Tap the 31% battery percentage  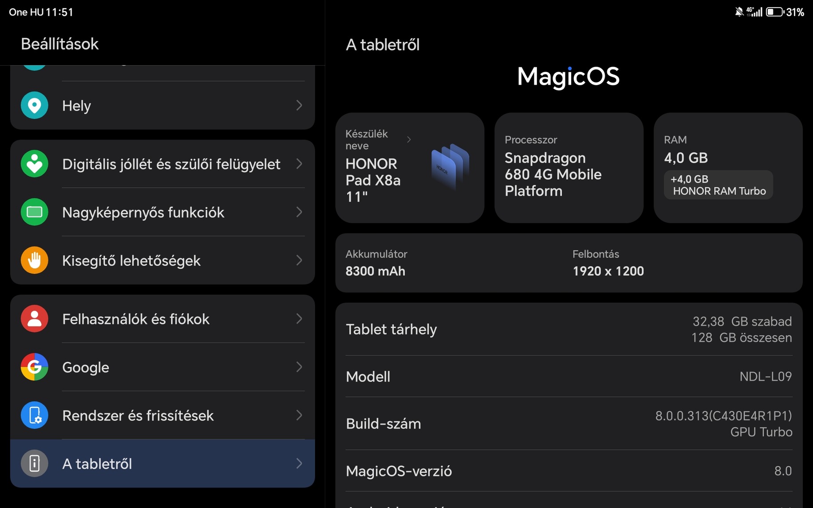point(795,12)
